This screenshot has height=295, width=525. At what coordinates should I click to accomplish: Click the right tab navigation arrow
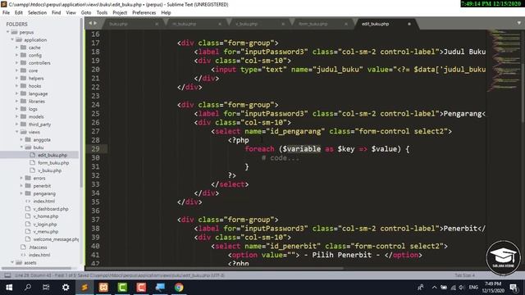(x=95, y=23)
